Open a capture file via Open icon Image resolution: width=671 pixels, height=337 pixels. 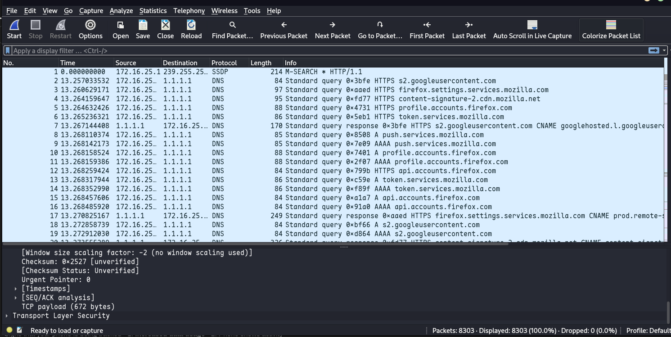coord(121,29)
